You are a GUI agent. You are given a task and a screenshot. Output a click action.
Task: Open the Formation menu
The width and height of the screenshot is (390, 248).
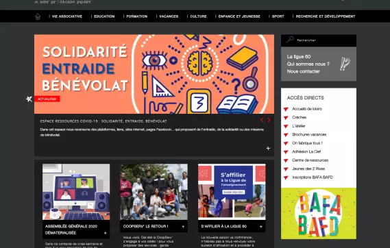137,16
